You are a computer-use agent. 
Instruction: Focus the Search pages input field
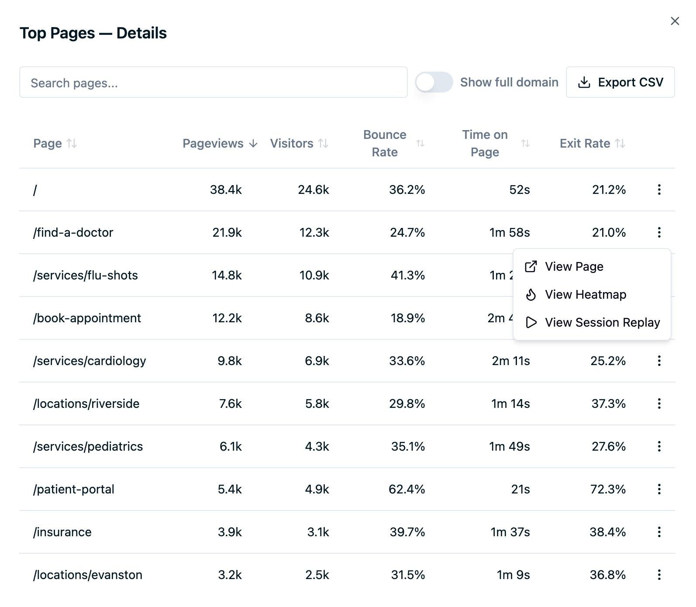click(214, 82)
